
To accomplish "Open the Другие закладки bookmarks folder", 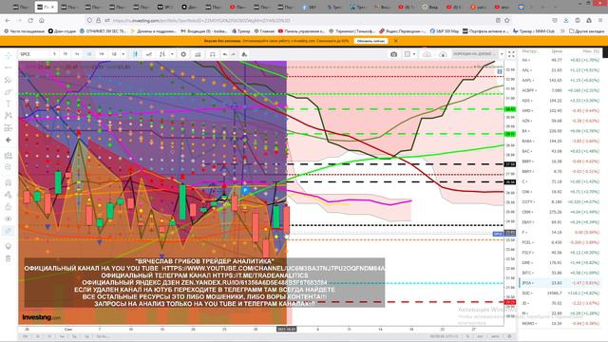I will coord(587,31).
